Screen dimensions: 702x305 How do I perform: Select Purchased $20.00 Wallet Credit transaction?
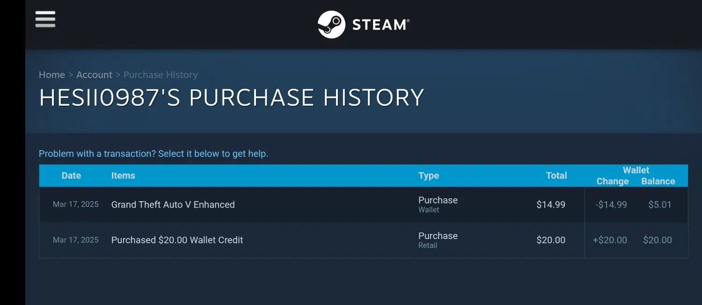pos(364,240)
